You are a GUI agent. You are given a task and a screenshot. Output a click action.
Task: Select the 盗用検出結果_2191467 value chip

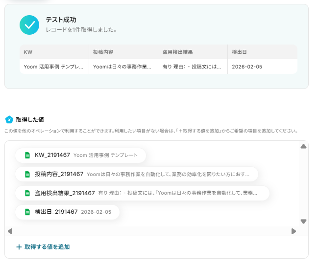pos(143,193)
